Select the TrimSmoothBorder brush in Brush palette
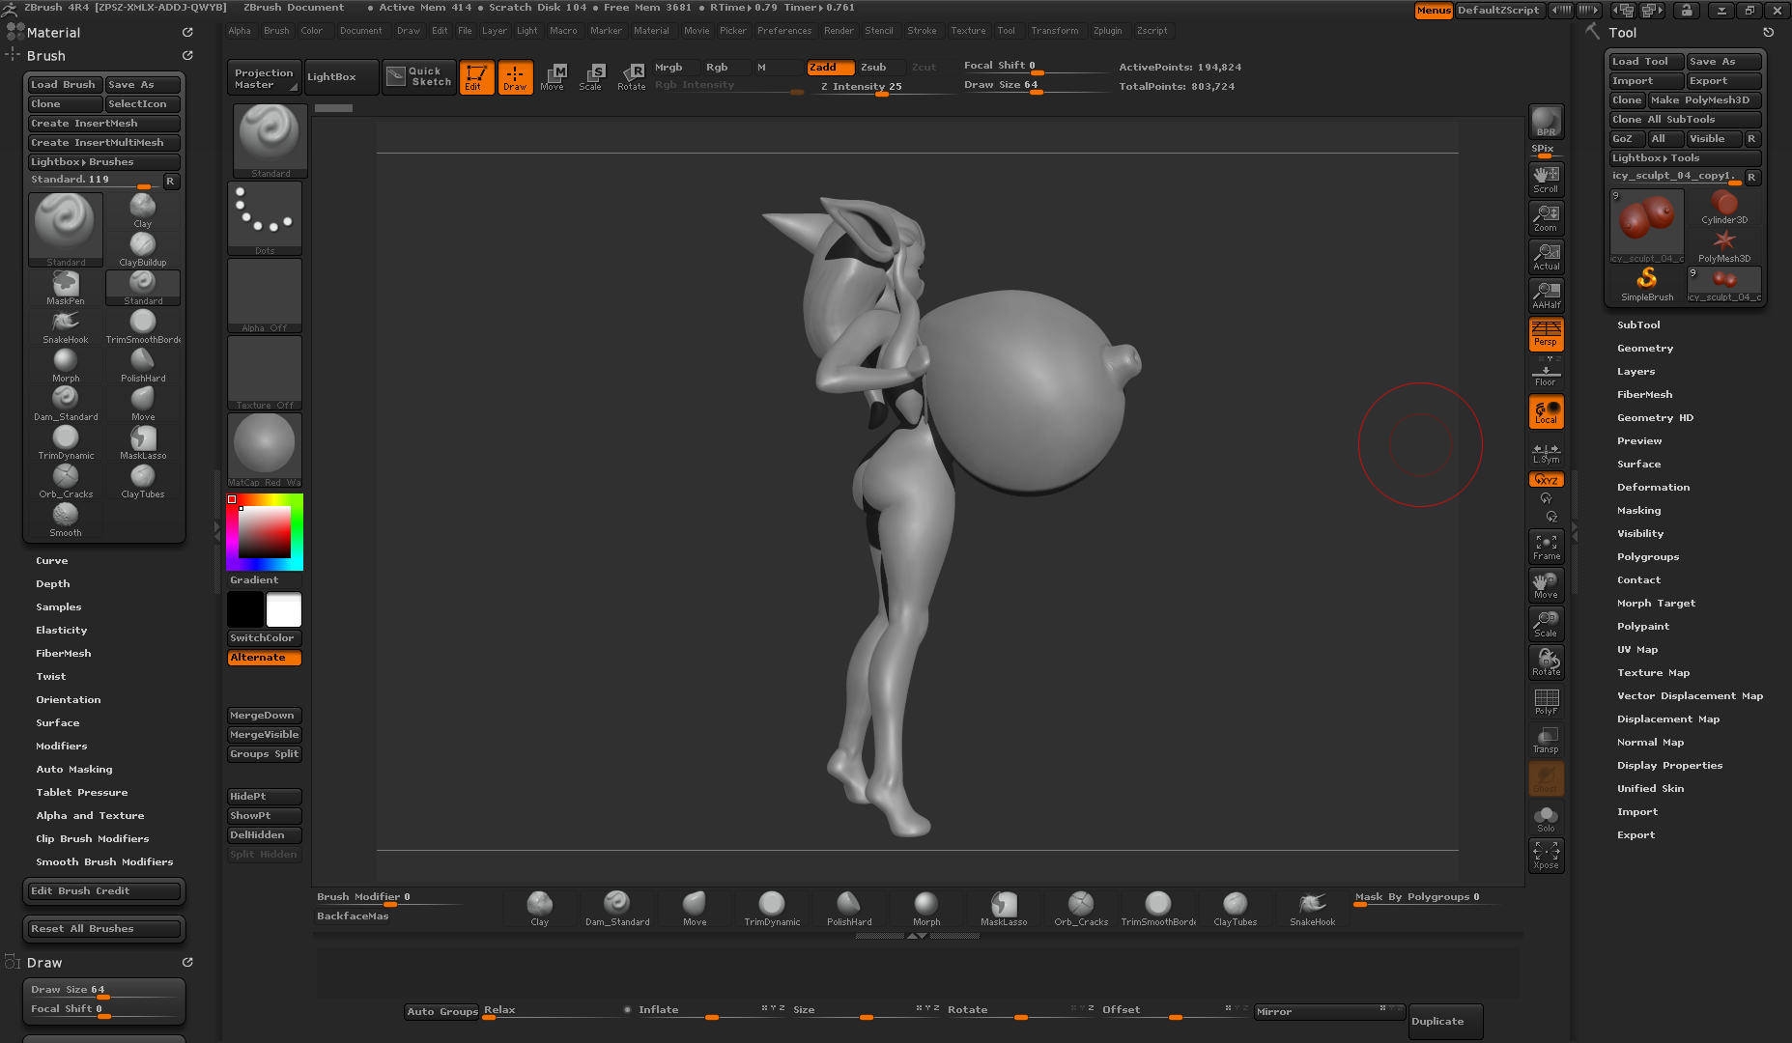 pos(143,326)
